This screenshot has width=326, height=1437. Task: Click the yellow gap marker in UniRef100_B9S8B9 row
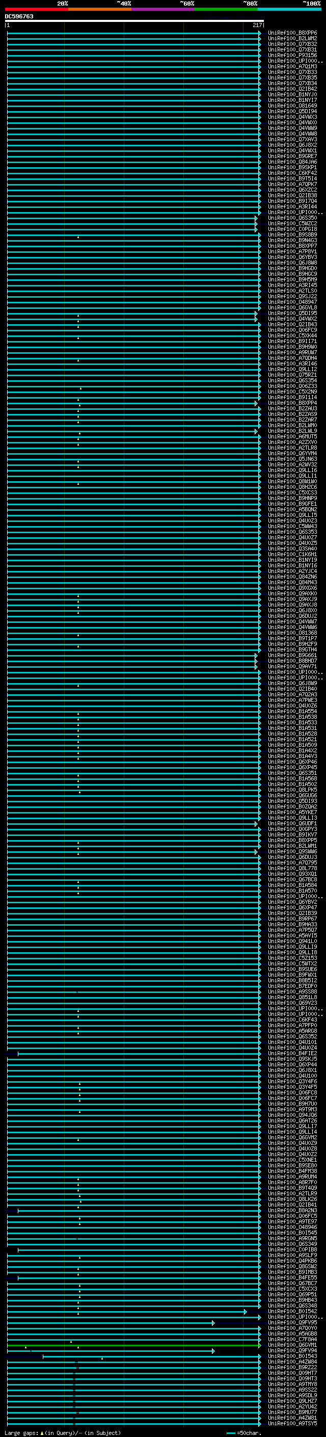tap(78, 237)
